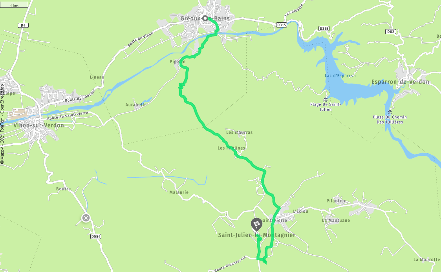Click the gray X waypoint marker
The image size is (441, 272).
point(86,218)
